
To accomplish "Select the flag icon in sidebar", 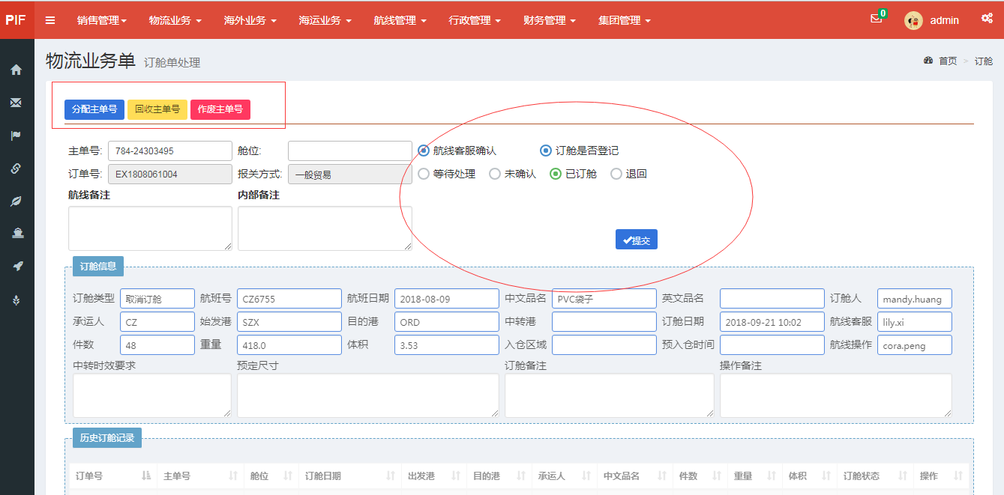I will [16, 136].
